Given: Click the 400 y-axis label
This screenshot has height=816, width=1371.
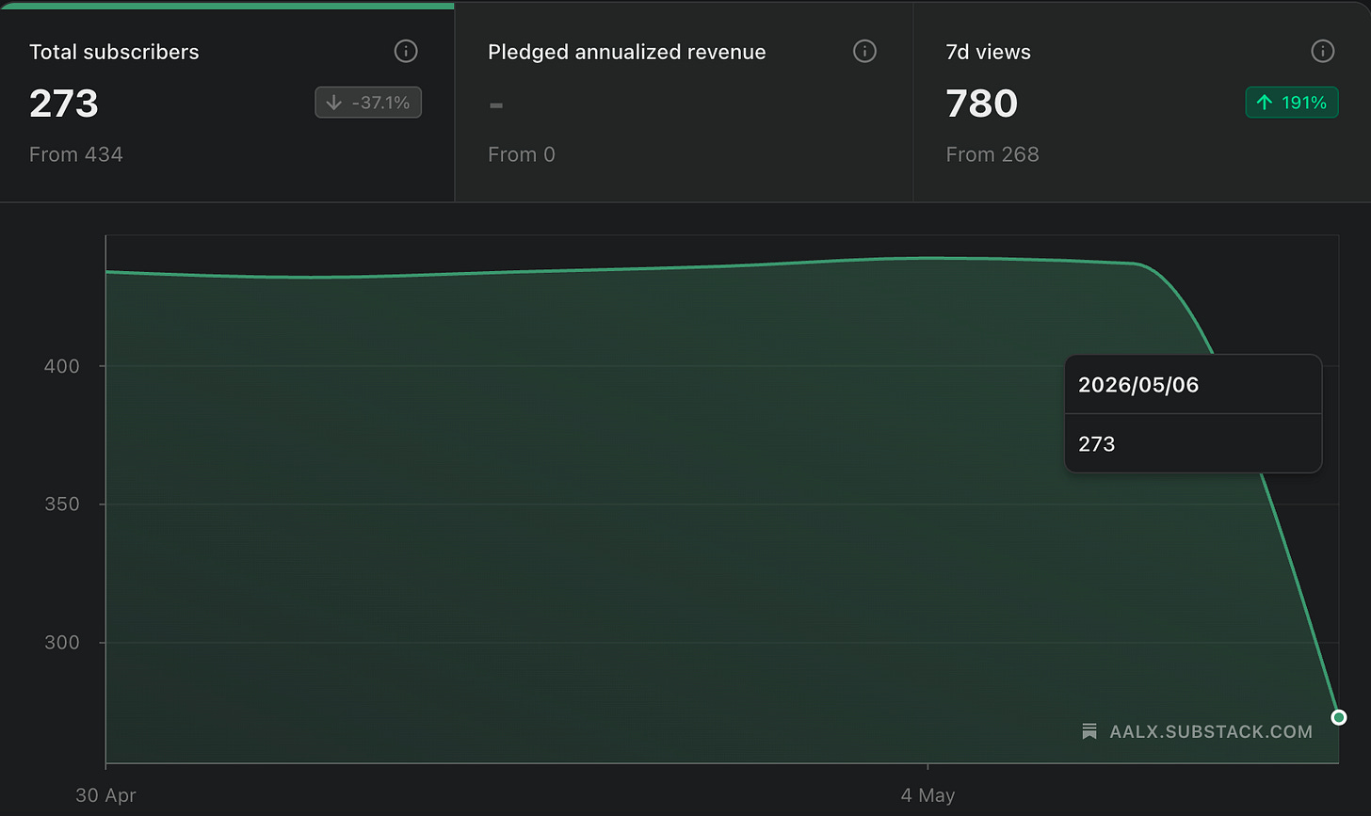Looking at the screenshot, I should [x=62, y=366].
